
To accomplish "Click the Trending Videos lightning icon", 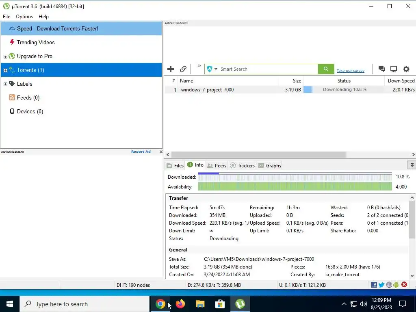I will [12, 42].
